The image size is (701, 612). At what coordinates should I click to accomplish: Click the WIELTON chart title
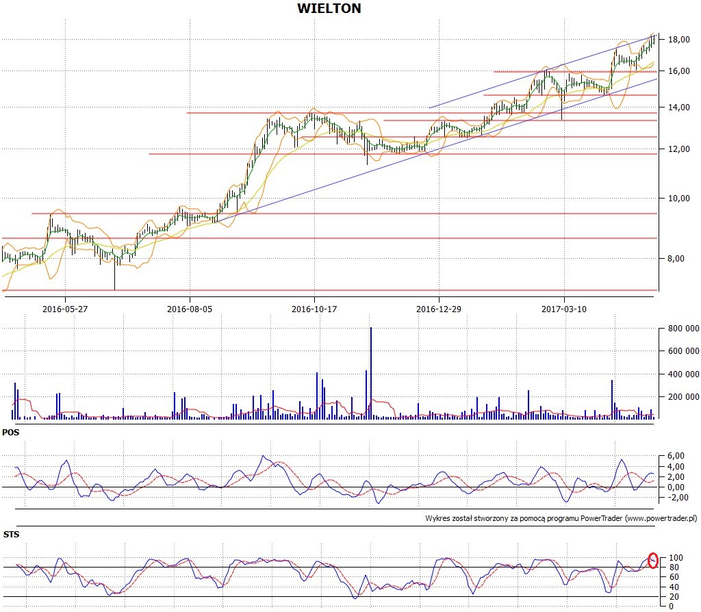(x=329, y=8)
